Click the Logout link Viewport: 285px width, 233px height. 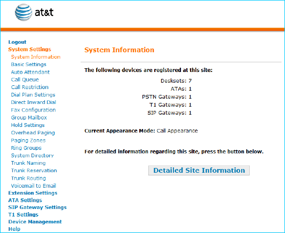pos(17,42)
